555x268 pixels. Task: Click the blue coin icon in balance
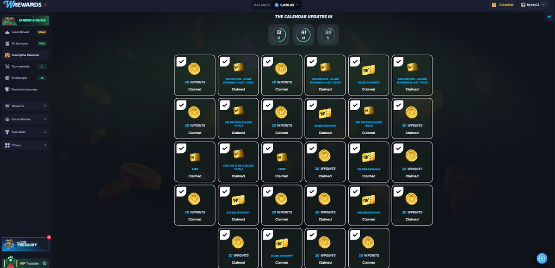click(277, 5)
